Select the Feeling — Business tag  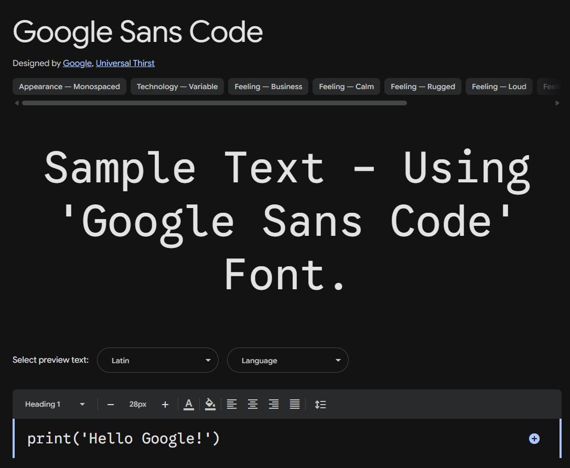pyautogui.click(x=268, y=86)
